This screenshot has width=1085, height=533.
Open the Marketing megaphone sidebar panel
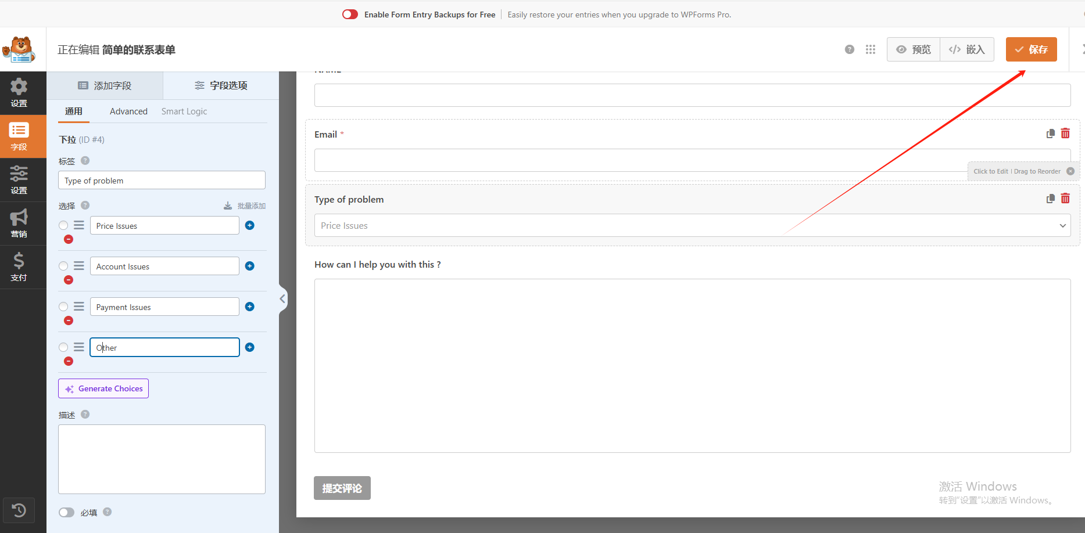pos(19,223)
